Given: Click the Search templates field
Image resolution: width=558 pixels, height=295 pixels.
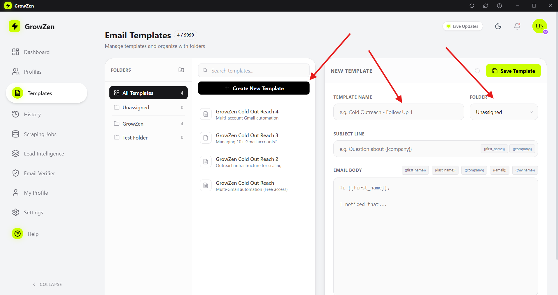Looking at the screenshot, I should (x=253, y=70).
